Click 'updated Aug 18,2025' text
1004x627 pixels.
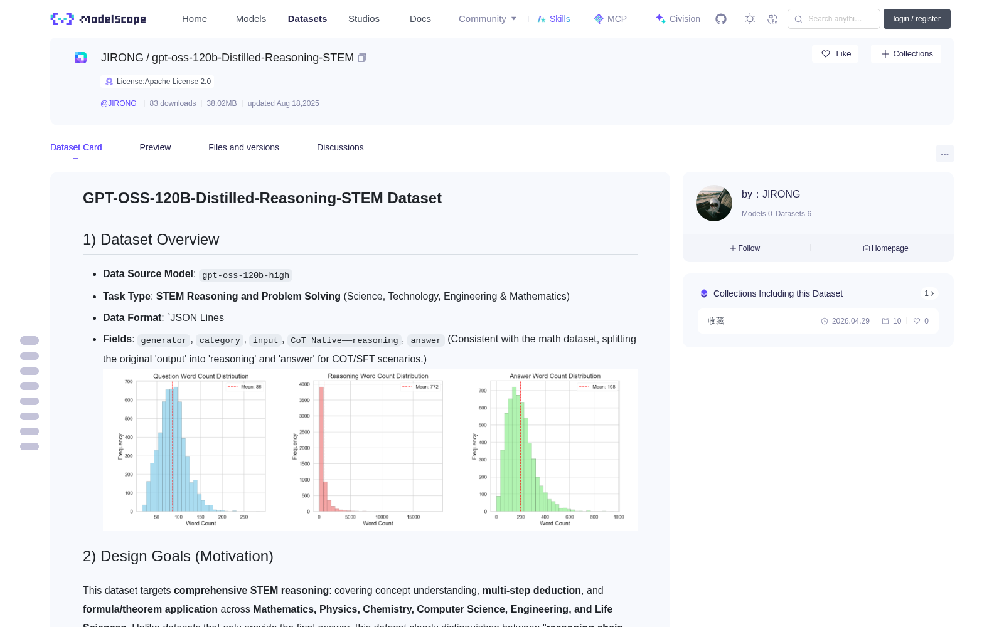click(x=283, y=103)
